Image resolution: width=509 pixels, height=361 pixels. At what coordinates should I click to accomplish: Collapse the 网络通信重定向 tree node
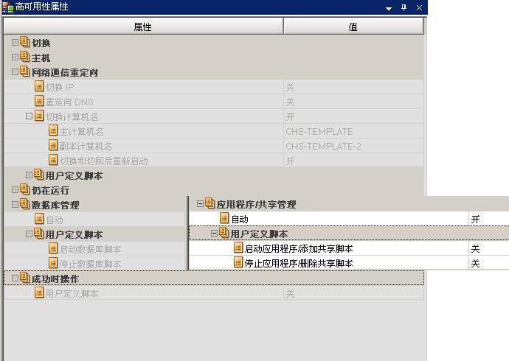click(15, 71)
